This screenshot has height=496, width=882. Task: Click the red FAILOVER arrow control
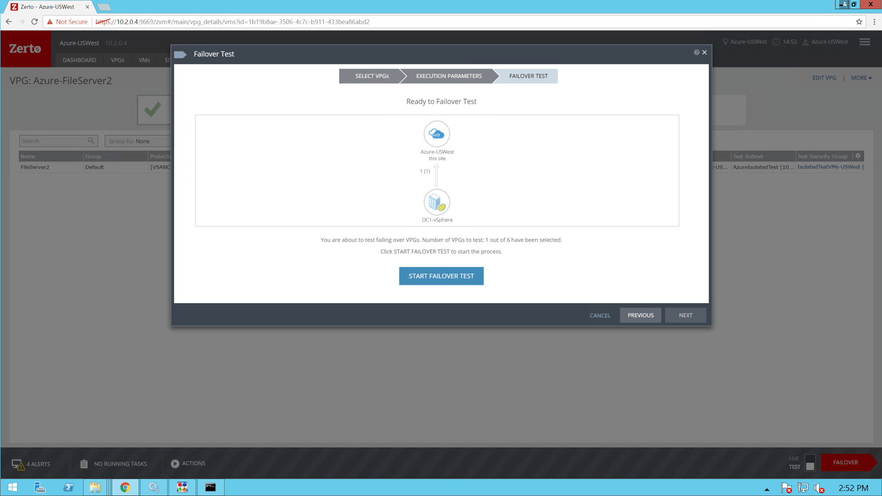point(847,462)
